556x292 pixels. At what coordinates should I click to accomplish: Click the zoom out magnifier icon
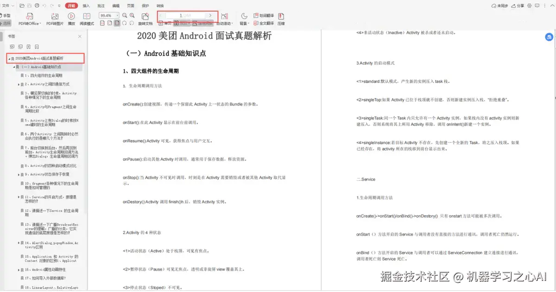click(x=124, y=15)
